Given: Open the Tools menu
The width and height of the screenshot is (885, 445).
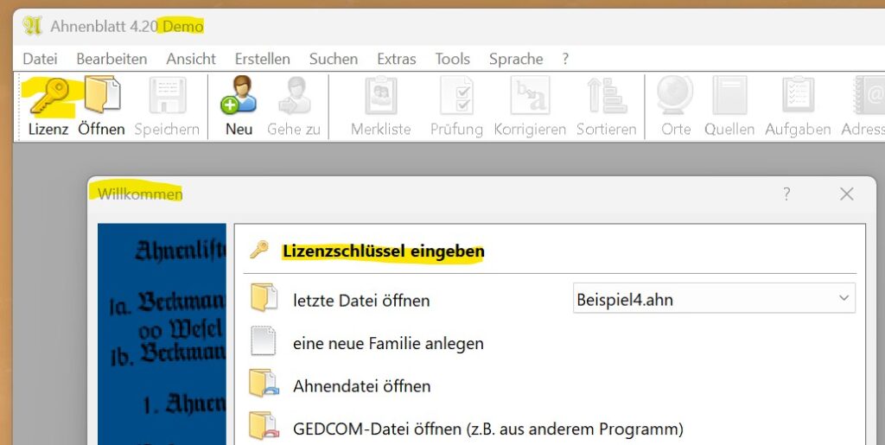Looking at the screenshot, I should point(453,59).
